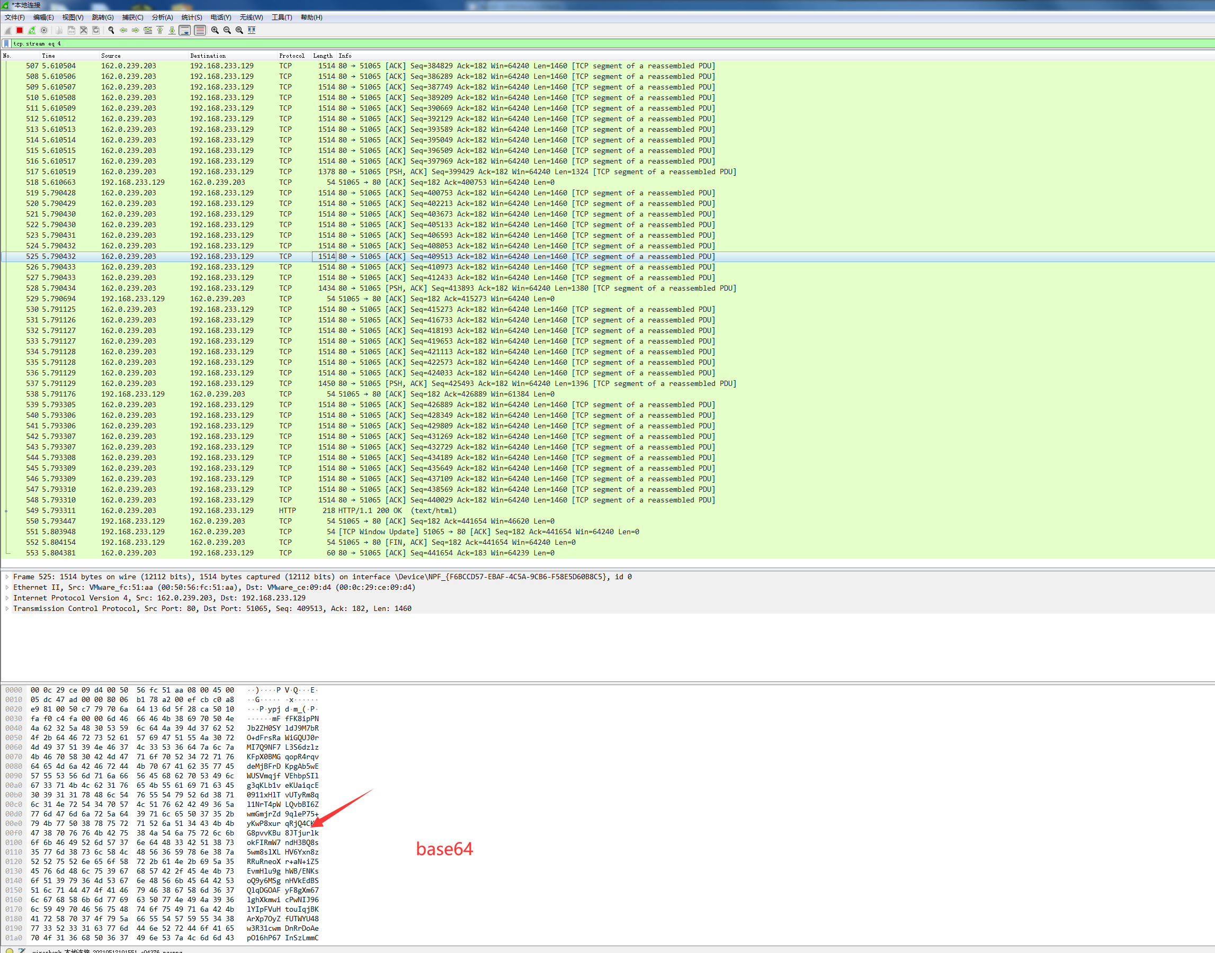The height and width of the screenshot is (953, 1215).
Task: Restart the current capture
Action: 32,30
